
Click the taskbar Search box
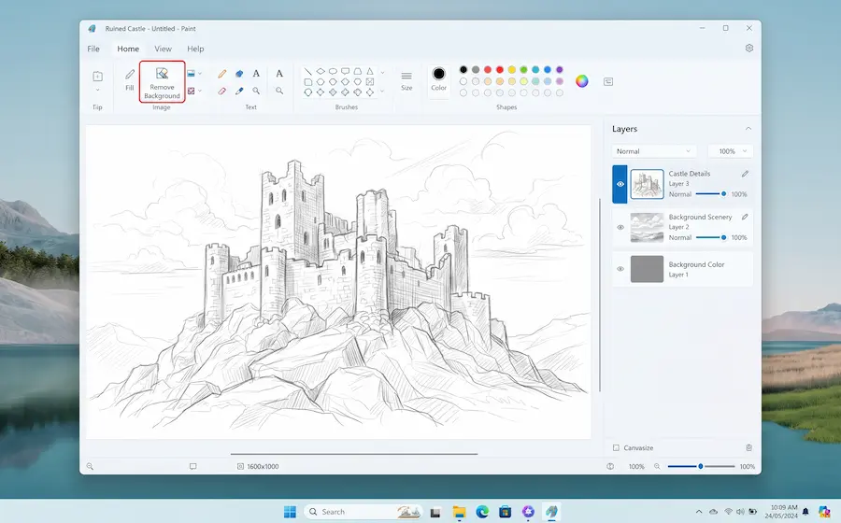click(363, 512)
